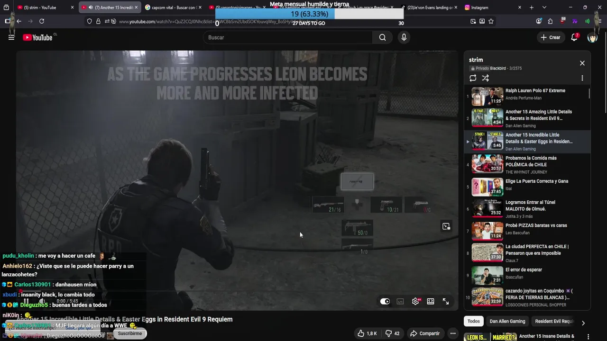Click the site padlock security icon
The width and height of the screenshot is (607, 341).
(x=98, y=21)
